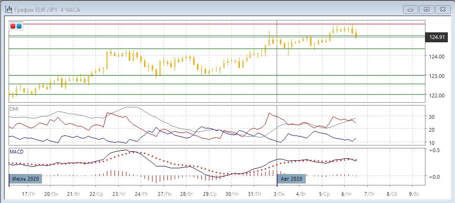The image size is (455, 203).
Task: Click the 122.00 level on price axis
Action: [437, 96]
